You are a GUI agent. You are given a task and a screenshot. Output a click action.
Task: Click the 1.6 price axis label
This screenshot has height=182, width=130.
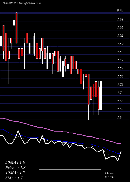click(119, 117)
